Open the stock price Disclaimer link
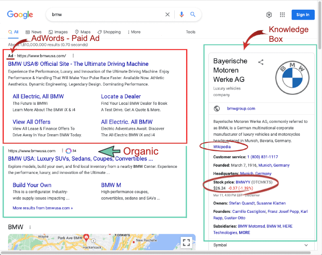Image resolution: width=322 pixels, height=255 pixels. (252, 196)
